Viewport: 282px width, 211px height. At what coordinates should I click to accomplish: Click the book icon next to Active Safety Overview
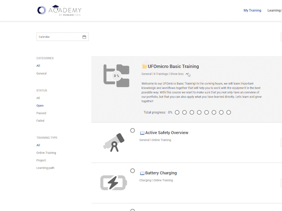(142, 133)
